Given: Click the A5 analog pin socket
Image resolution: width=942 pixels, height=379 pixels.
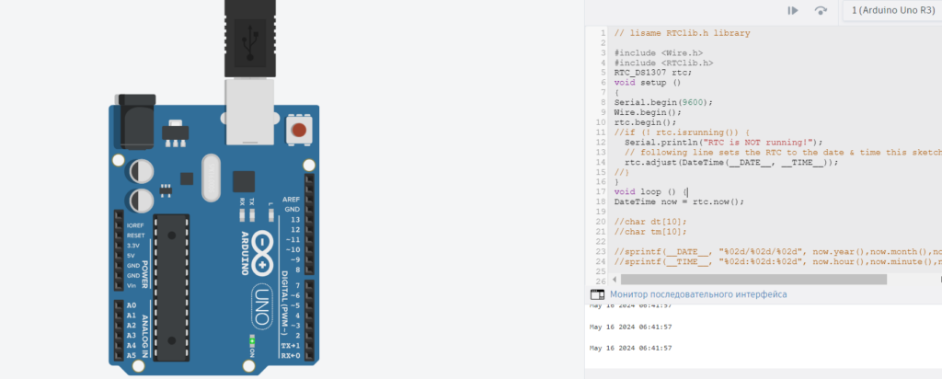Looking at the screenshot, I should (119, 355).
